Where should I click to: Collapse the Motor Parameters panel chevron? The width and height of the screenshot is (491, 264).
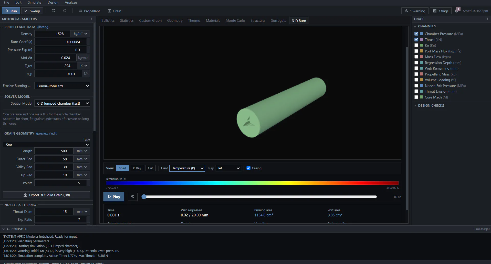[91, 19]
